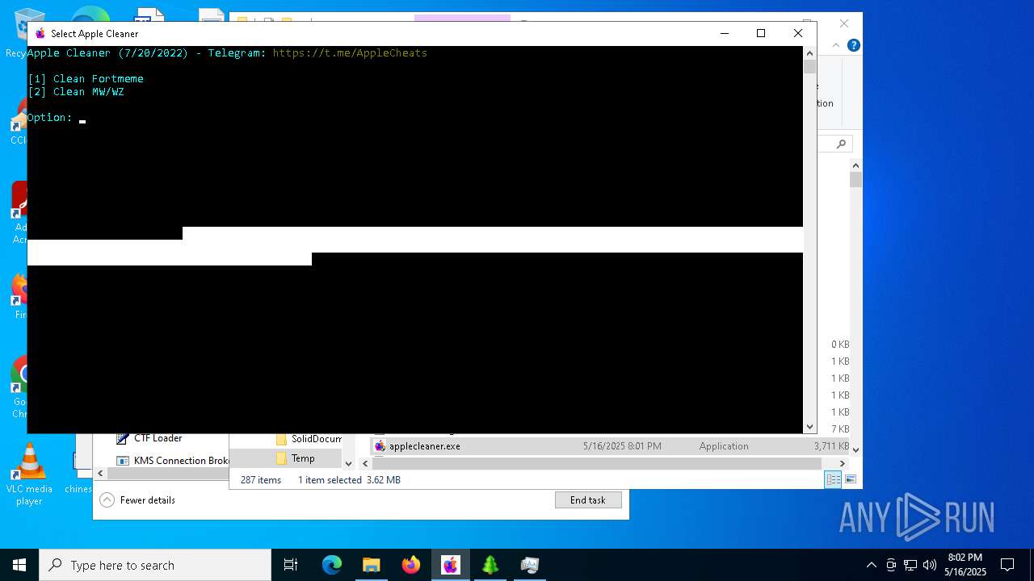Open Task View from taskbar
This screenshot has height=581, width=1034.
[291, 565]
